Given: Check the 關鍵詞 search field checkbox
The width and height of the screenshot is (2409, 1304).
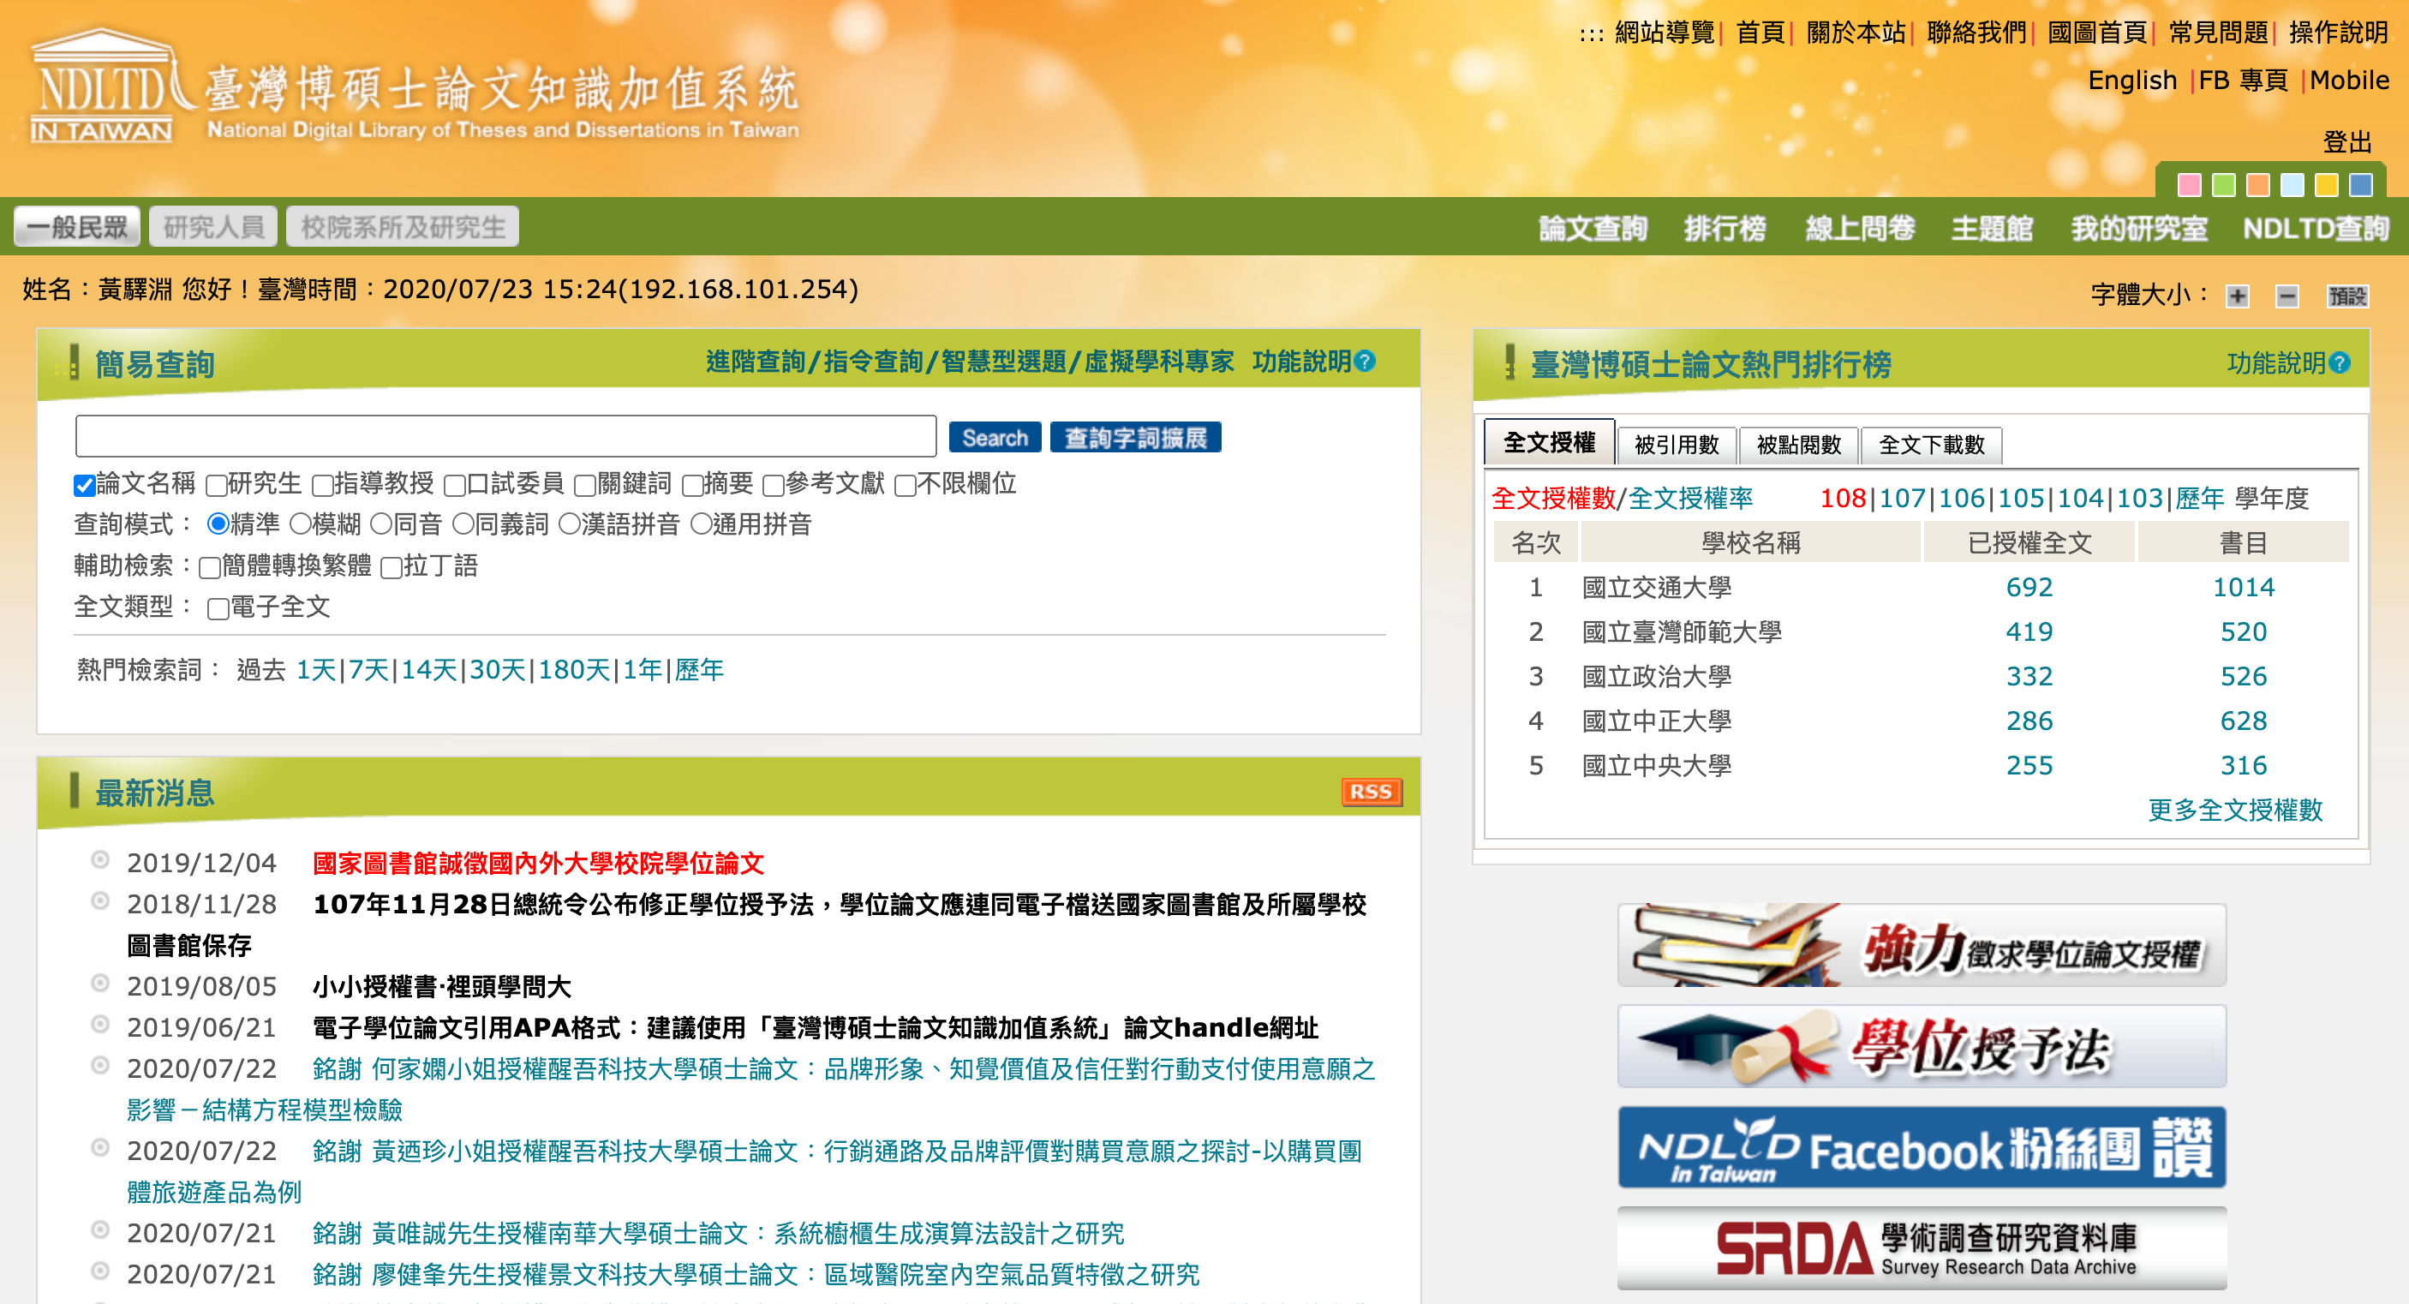Looking at the screenshot, I should [x=585, y=485].
